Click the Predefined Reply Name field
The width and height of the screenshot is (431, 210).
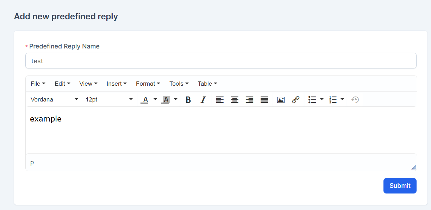point(221,60)
